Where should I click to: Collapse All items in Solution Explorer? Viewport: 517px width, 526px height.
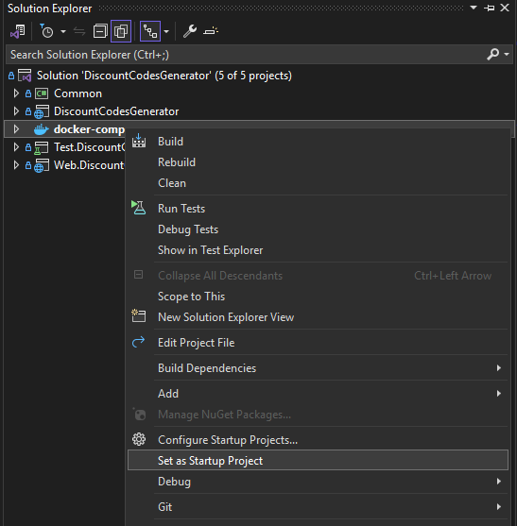[x=100, y=31]
